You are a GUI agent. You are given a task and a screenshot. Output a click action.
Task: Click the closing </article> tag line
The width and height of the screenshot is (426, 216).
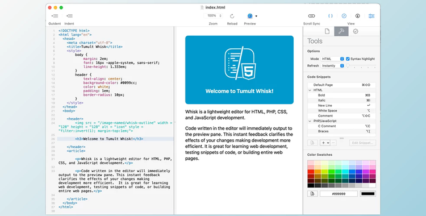pos(77,199)
